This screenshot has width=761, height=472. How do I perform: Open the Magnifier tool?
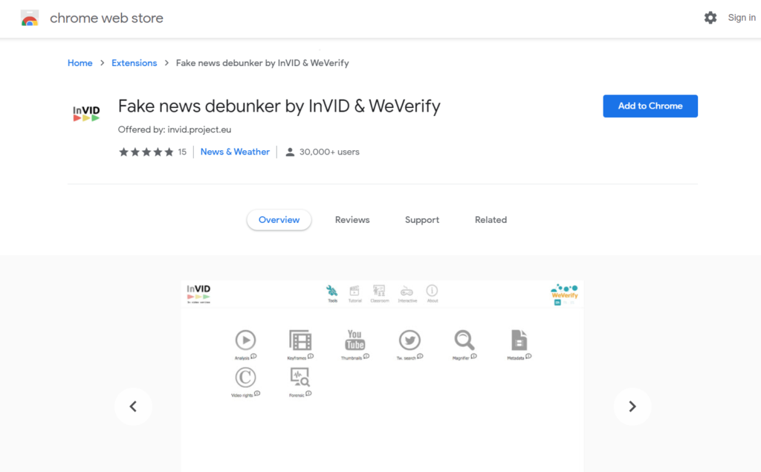(x=464, y=340)
